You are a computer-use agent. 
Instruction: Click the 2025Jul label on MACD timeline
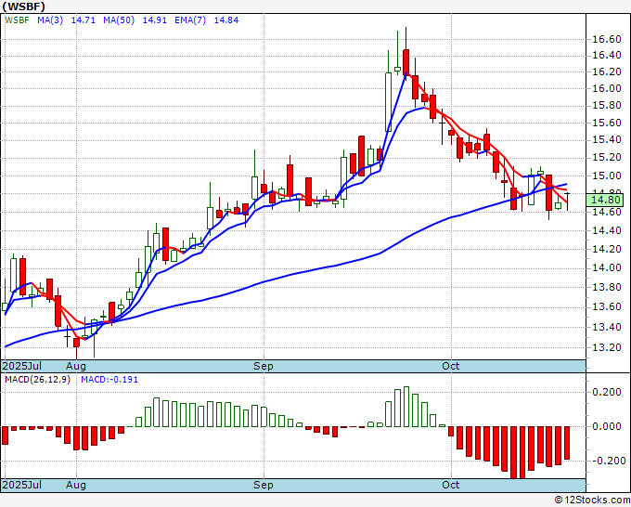22,485
